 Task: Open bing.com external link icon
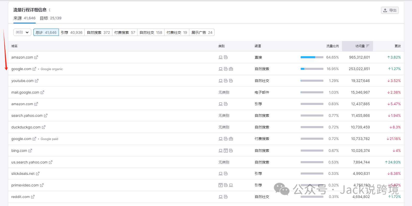click(x=30, y=151)
